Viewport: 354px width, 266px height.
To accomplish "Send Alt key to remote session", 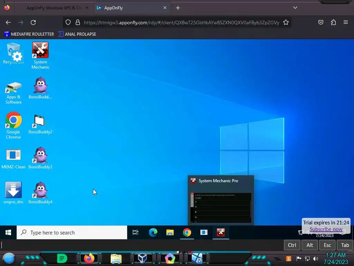I will 309,245.
